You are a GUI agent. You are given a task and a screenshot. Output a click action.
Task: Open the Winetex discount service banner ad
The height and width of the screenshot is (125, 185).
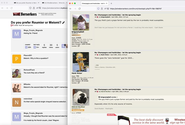click(x=151, y=120)
